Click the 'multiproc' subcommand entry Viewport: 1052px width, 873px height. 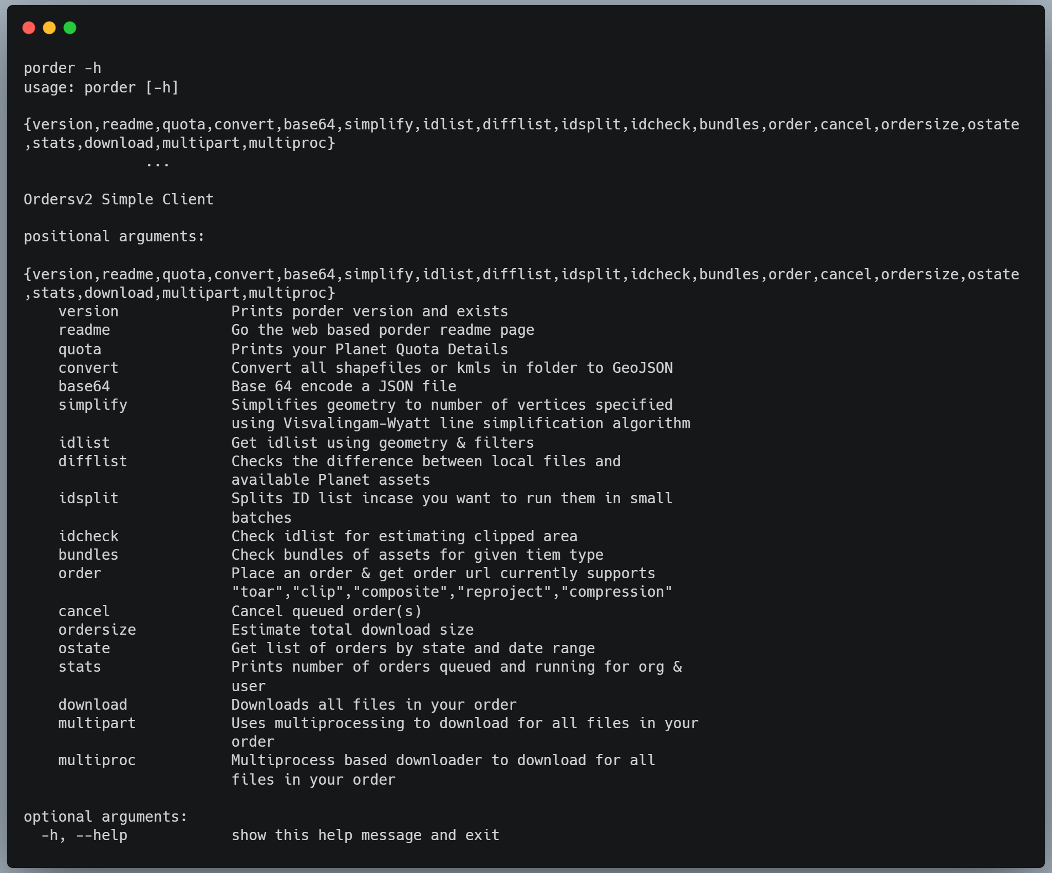click(97, 761)
